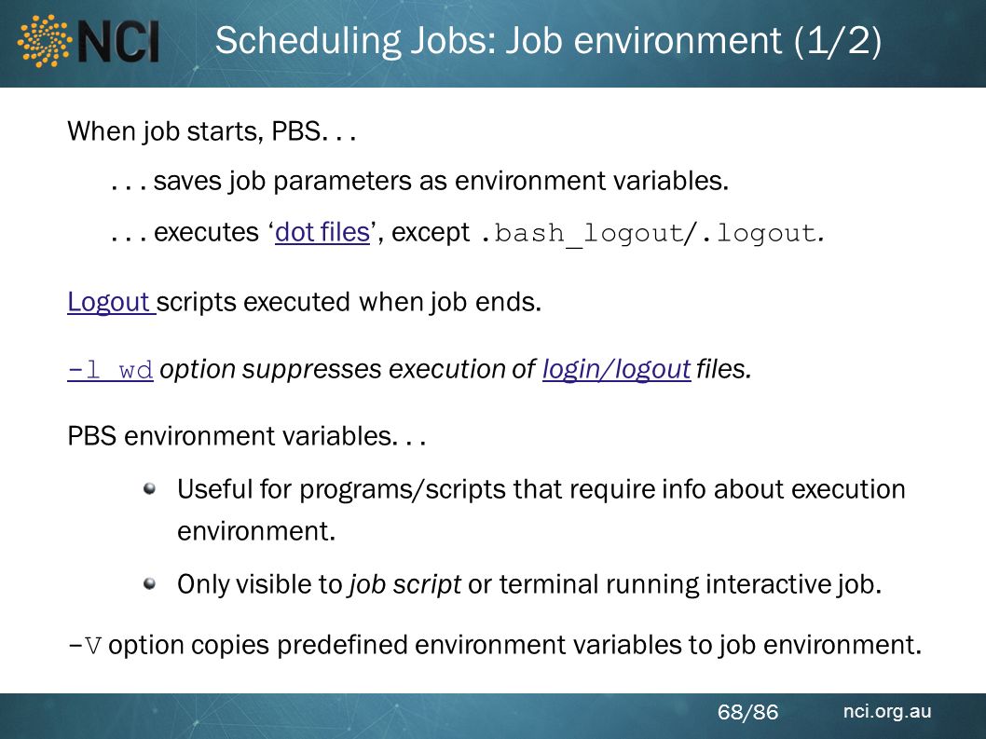Click the first bullet point marker

click(150, 488)
